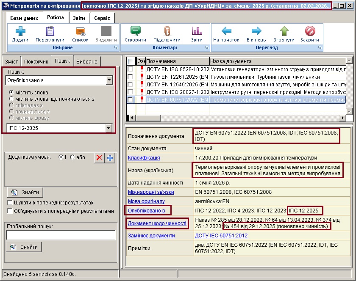Select 'містить слова, що починаються з' radio button
This screenshot has height=281, width=356.
[11, 99]
